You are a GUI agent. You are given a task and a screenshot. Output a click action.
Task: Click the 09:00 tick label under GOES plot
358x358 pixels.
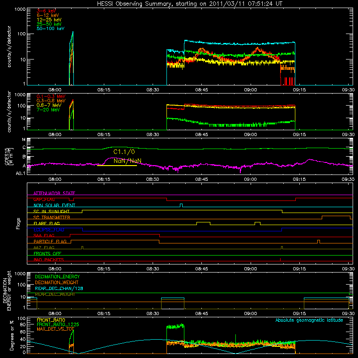(250, 179)
